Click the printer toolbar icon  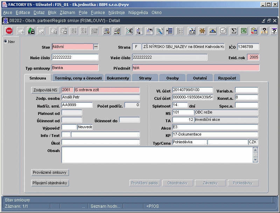click(x=107, y=31)
